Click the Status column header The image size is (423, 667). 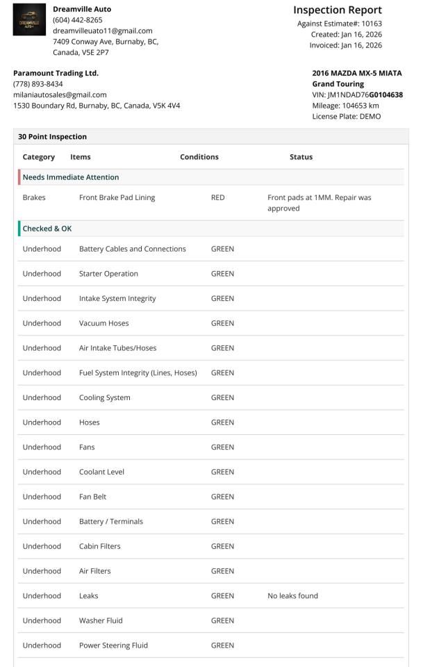click(x=301, y=157)
